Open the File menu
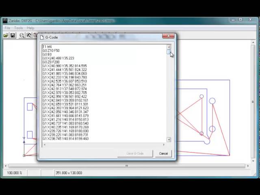The height and width of the screenshot is (195, 260). click(7, 28)
